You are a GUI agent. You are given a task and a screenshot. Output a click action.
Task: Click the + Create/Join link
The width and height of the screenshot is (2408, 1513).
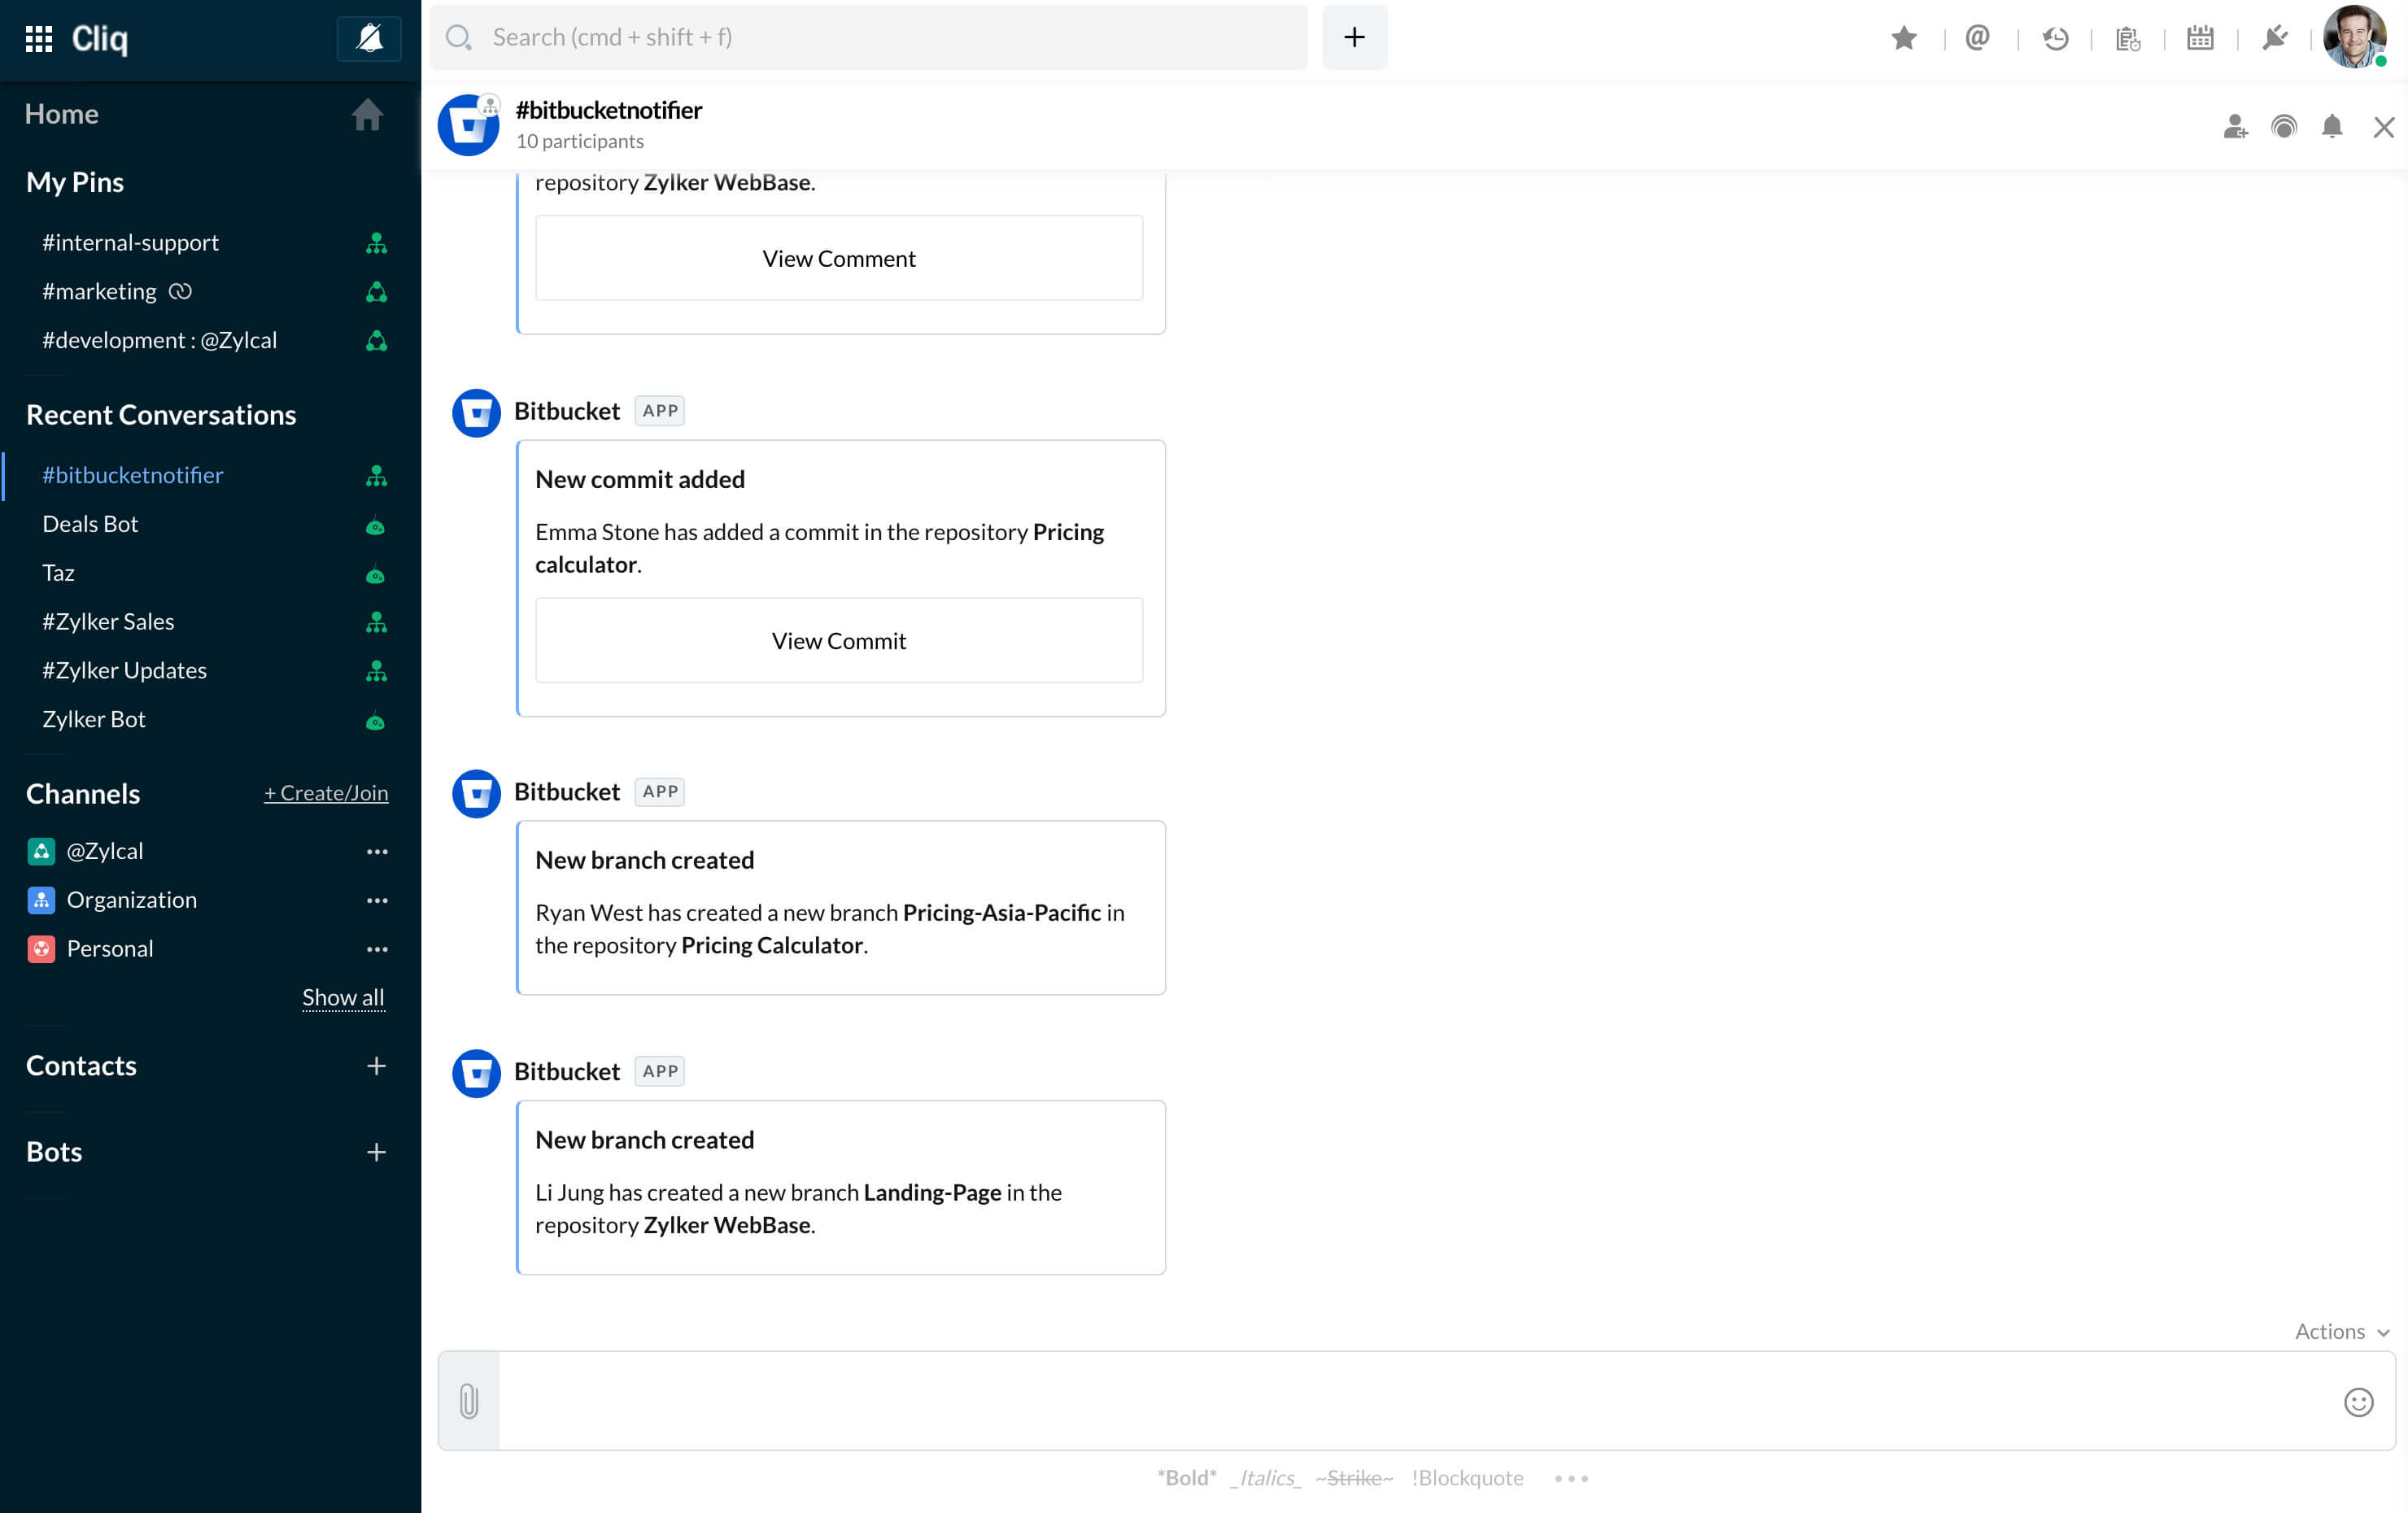(x=326, y=793)
